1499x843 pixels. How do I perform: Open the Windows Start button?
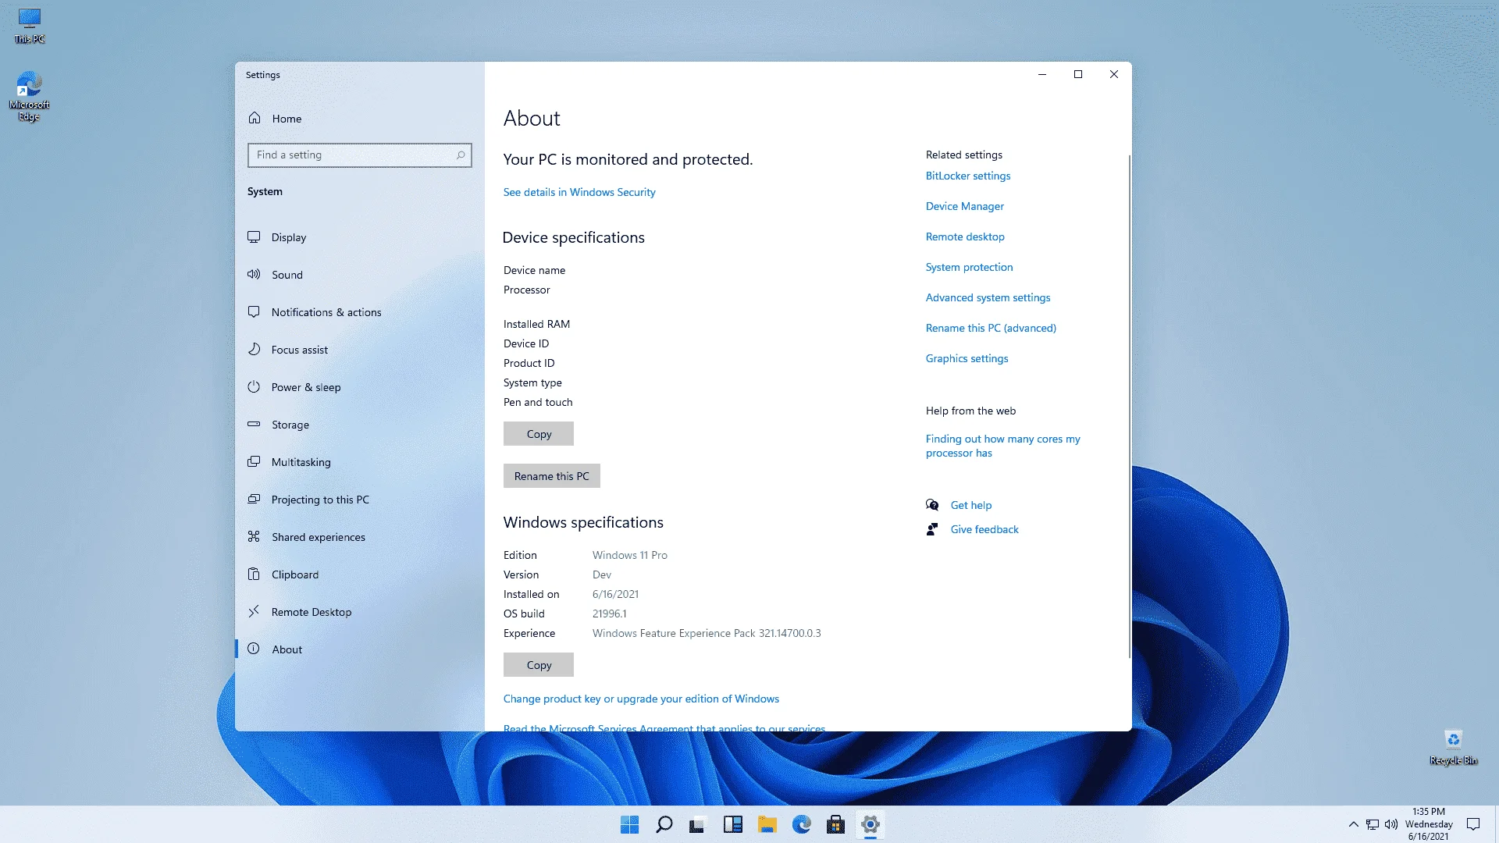coord(629,824)
